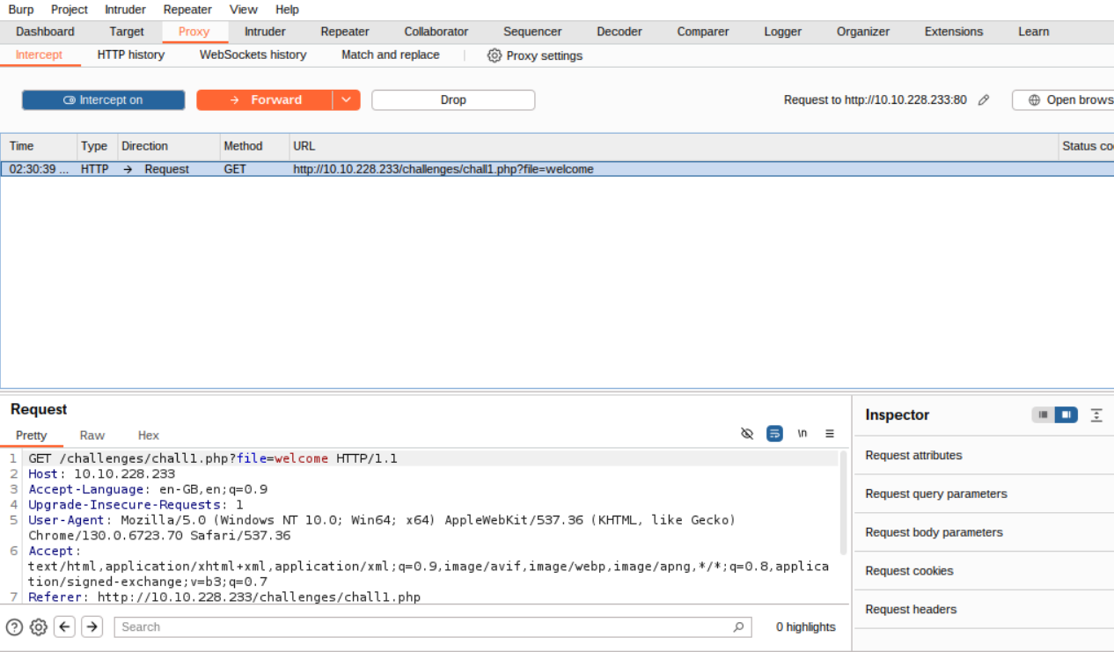Click the help question mark icon
Screen dimensions: 1114x652
[14, 627]
